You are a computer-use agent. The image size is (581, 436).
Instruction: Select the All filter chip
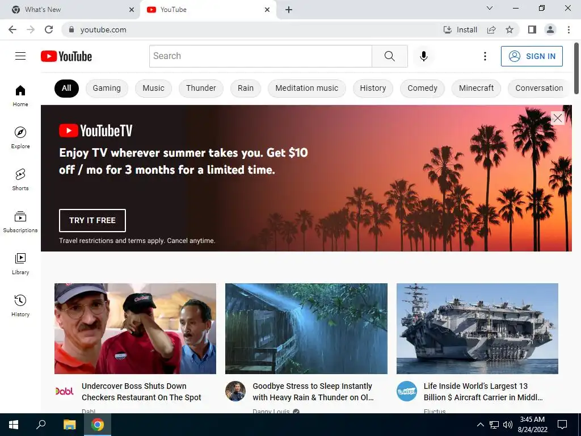click(66, 88)
